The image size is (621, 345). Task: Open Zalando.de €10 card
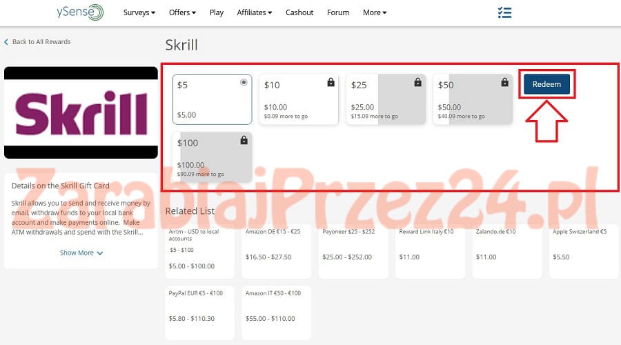click(x=507, y=250)
